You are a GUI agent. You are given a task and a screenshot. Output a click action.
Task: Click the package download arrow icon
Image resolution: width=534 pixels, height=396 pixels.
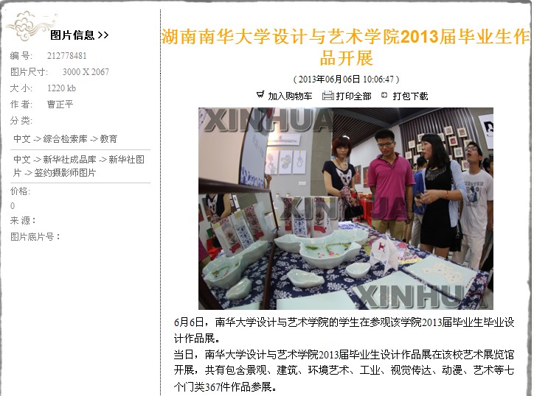(384, 96)
